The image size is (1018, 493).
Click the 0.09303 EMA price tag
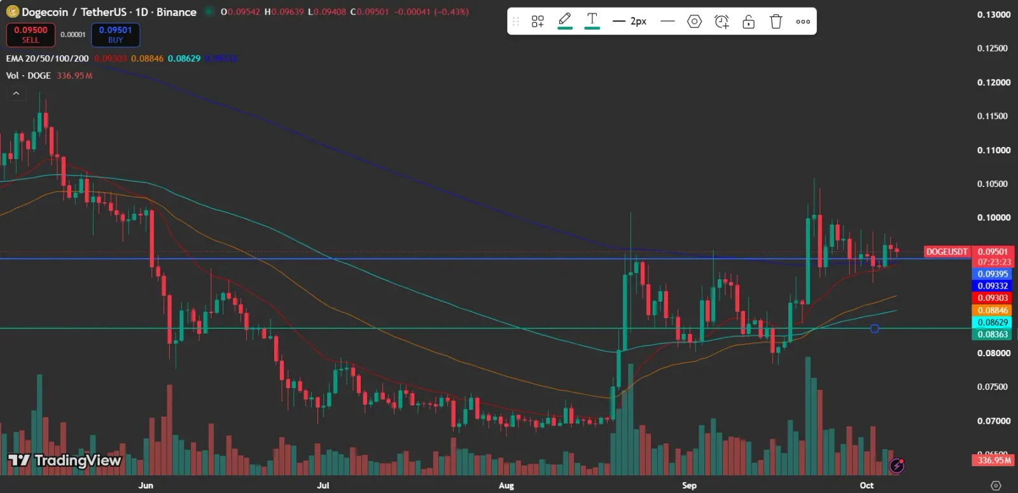point(992,298)
